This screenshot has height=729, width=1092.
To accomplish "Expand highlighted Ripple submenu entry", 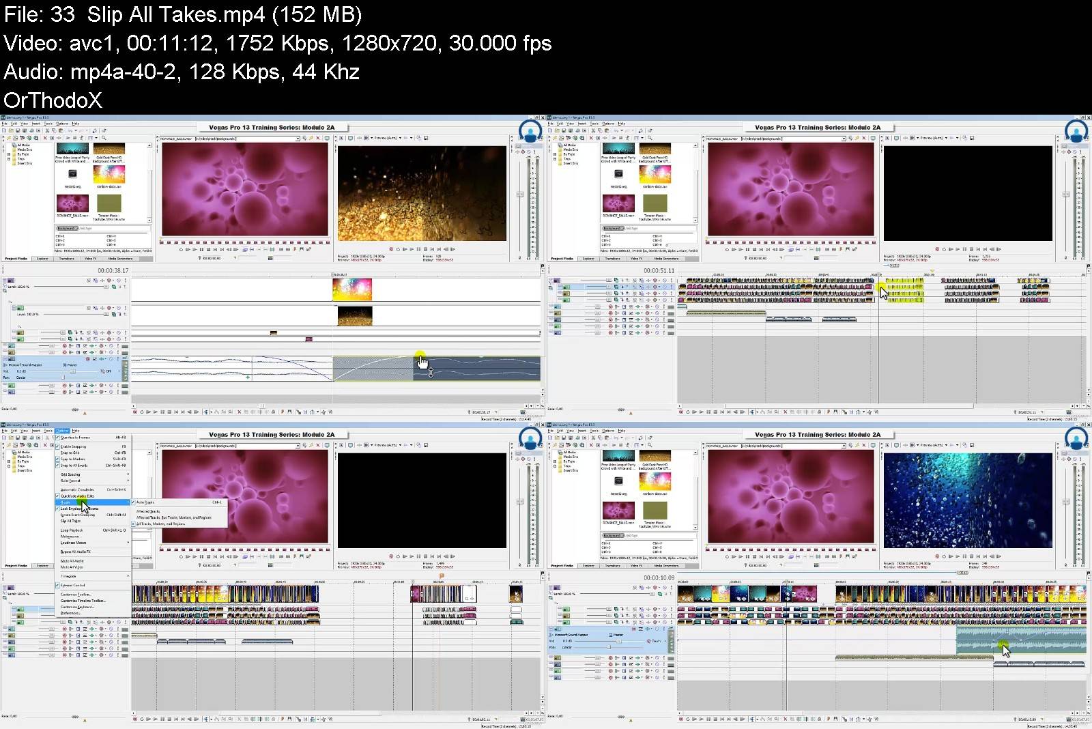I will 93,502.
